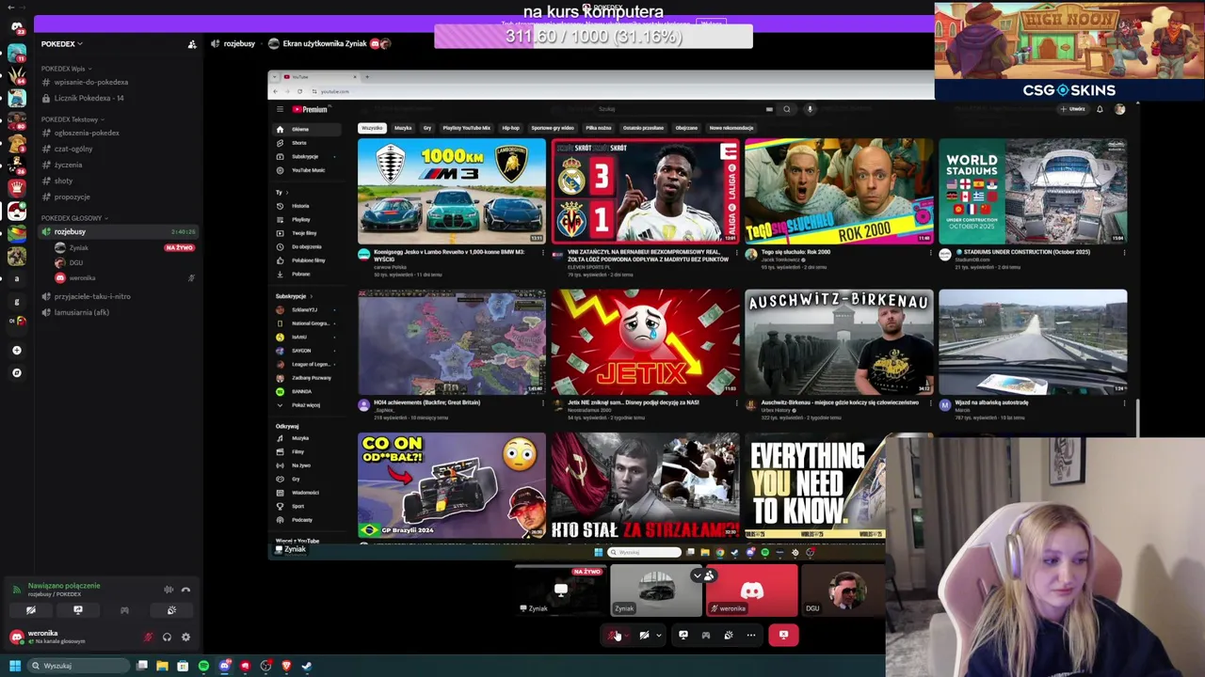Click YouTube notifications bell in shared screen
1205x677 pixels.
(1100, 109)
